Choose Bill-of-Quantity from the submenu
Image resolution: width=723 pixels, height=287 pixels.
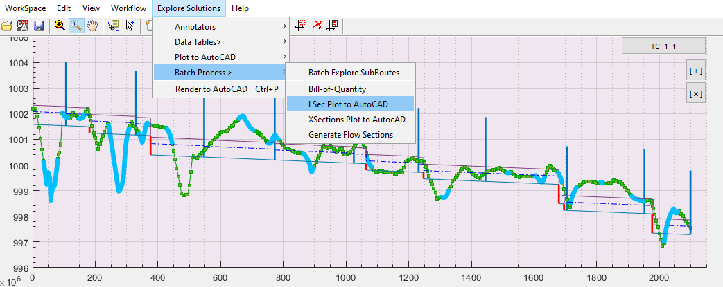coord(337,89)
